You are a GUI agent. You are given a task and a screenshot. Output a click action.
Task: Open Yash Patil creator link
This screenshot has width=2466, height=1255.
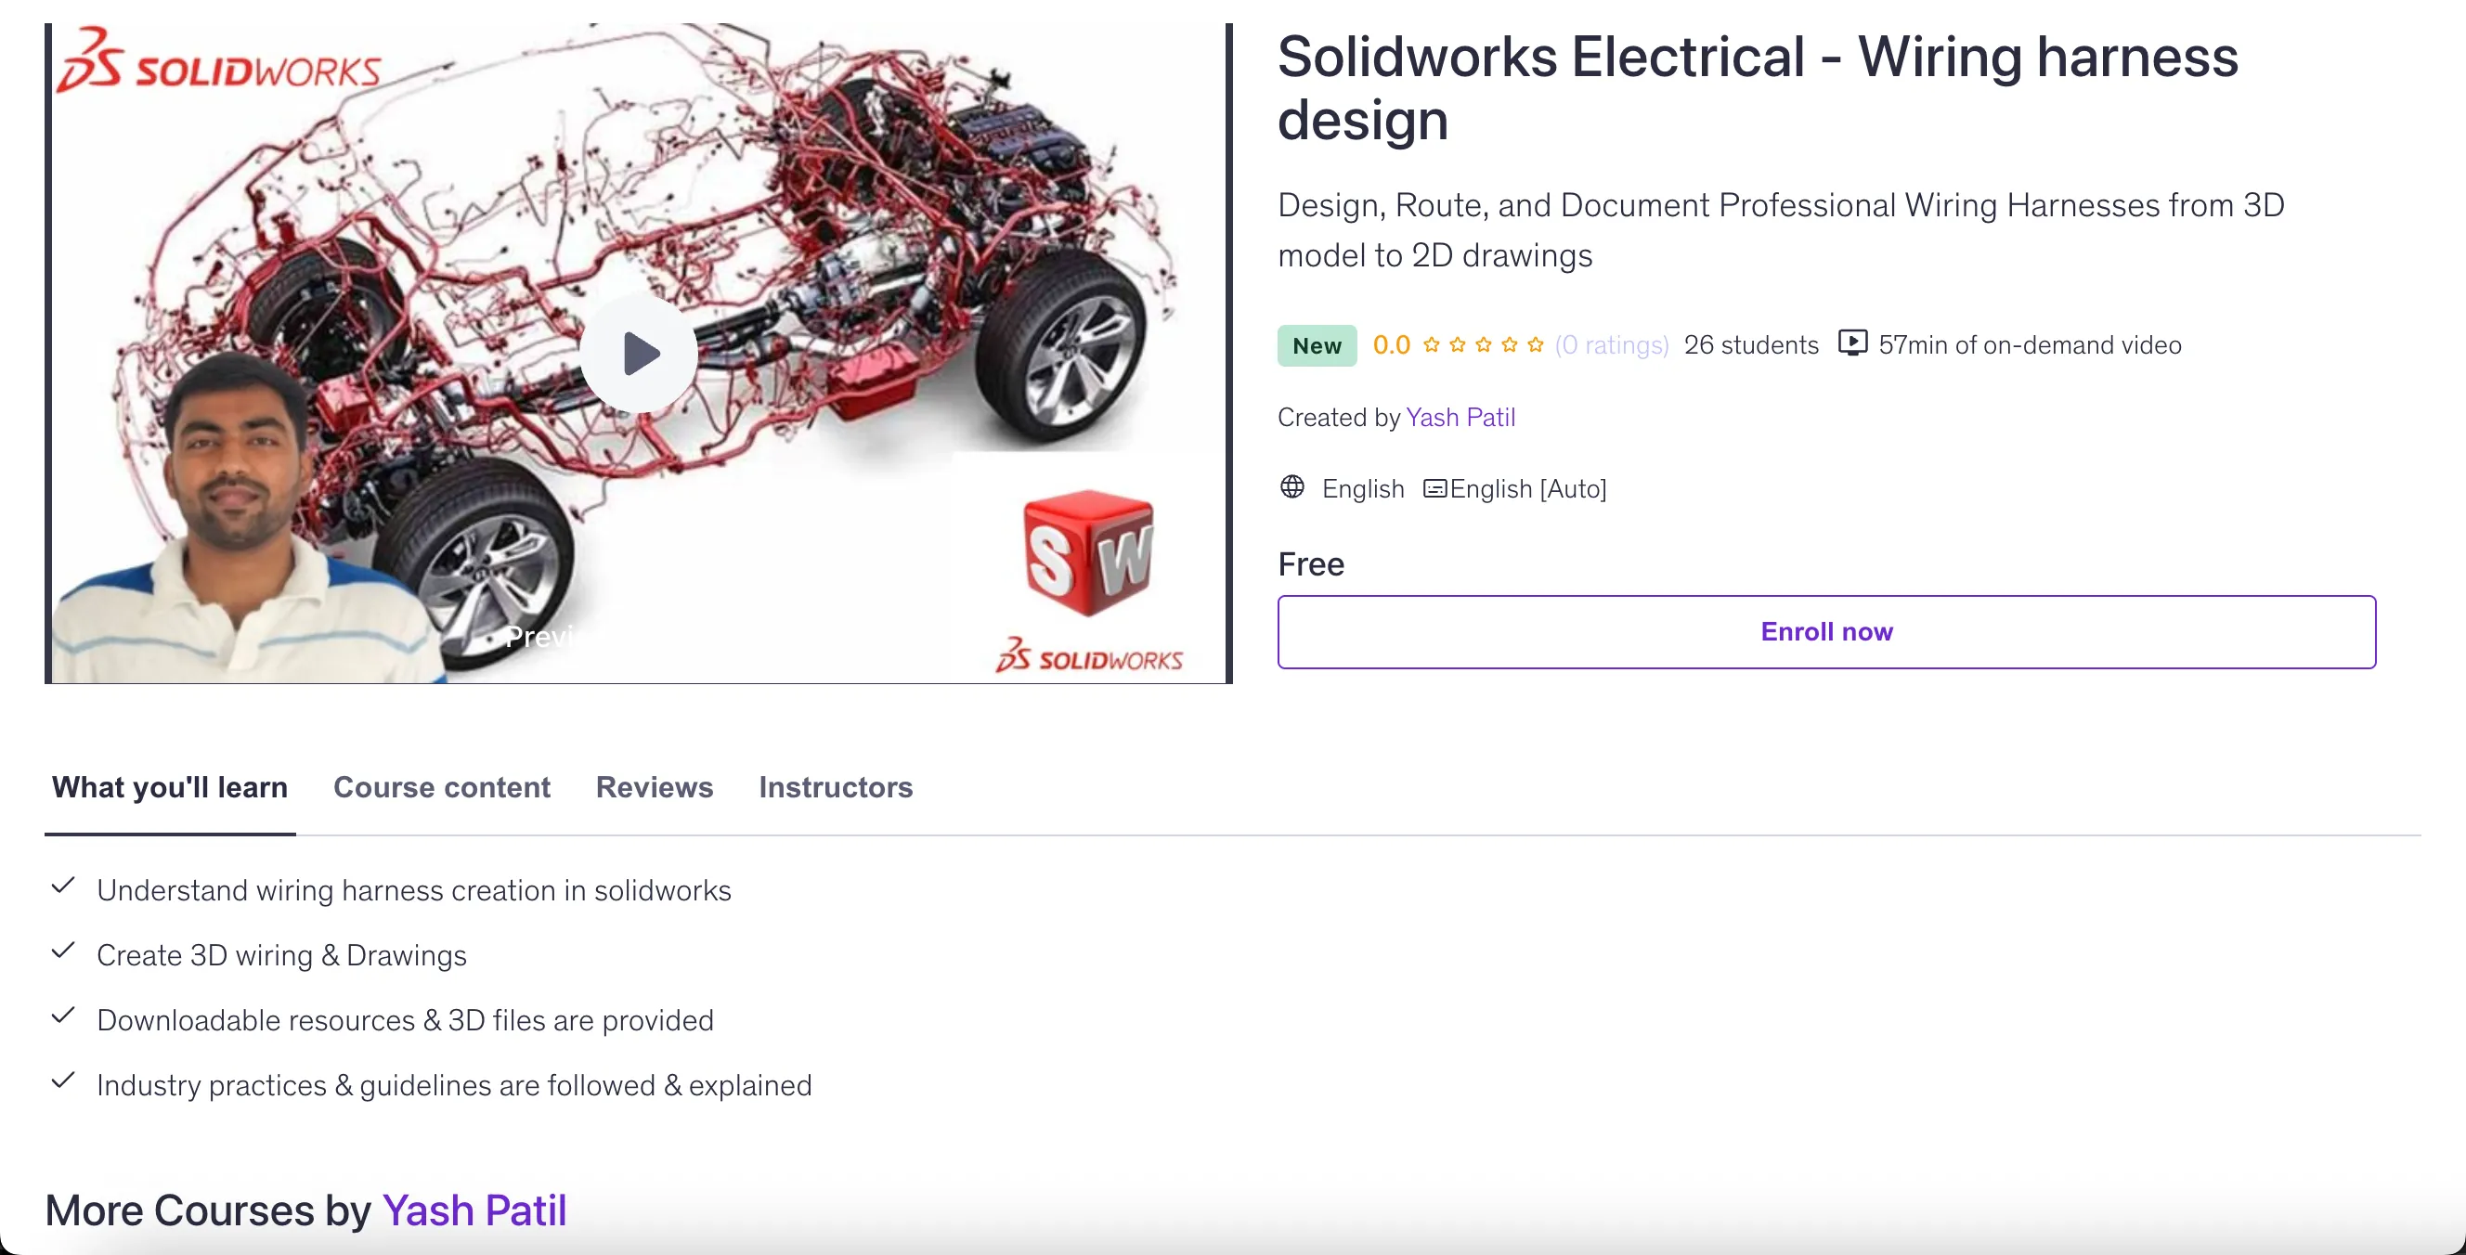click(x=1460, y=418)
